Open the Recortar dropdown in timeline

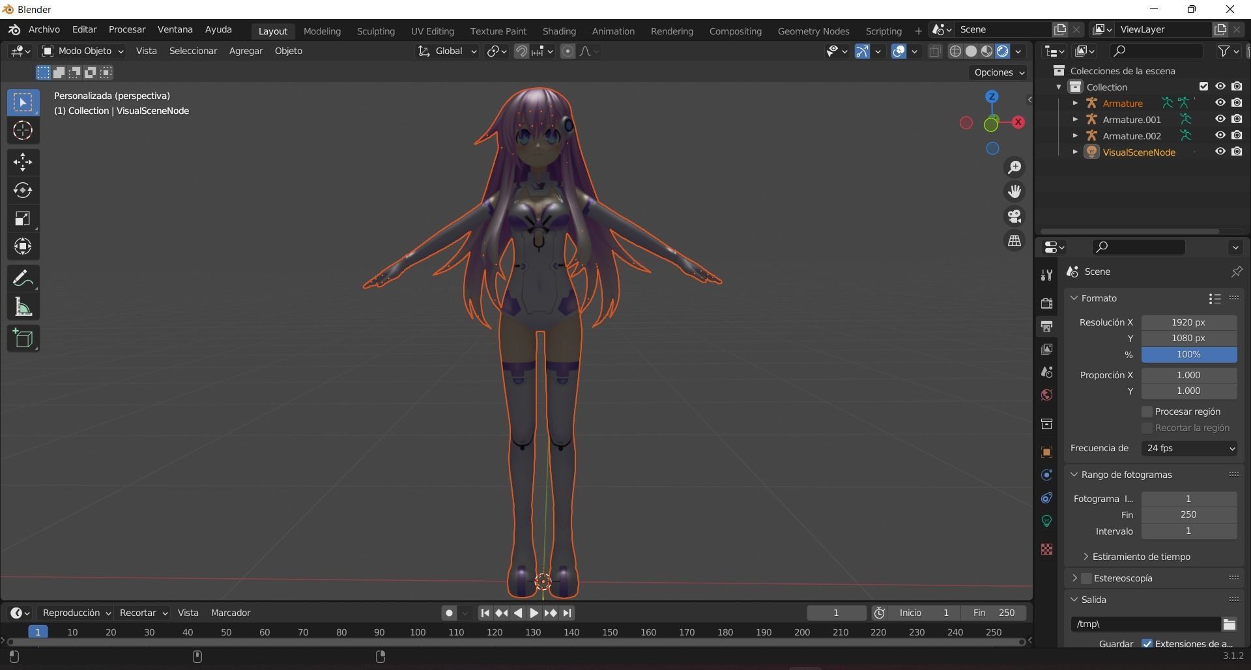[143, 613]
